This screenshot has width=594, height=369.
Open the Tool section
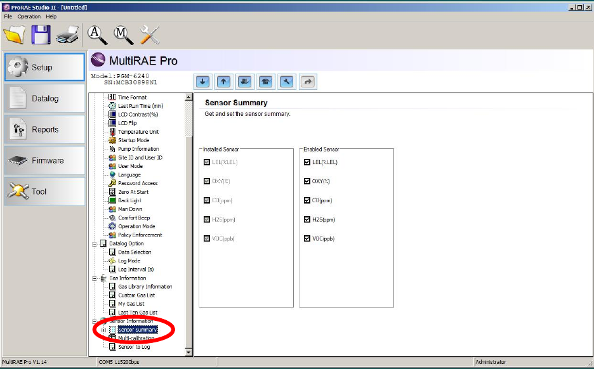point(44,191)
